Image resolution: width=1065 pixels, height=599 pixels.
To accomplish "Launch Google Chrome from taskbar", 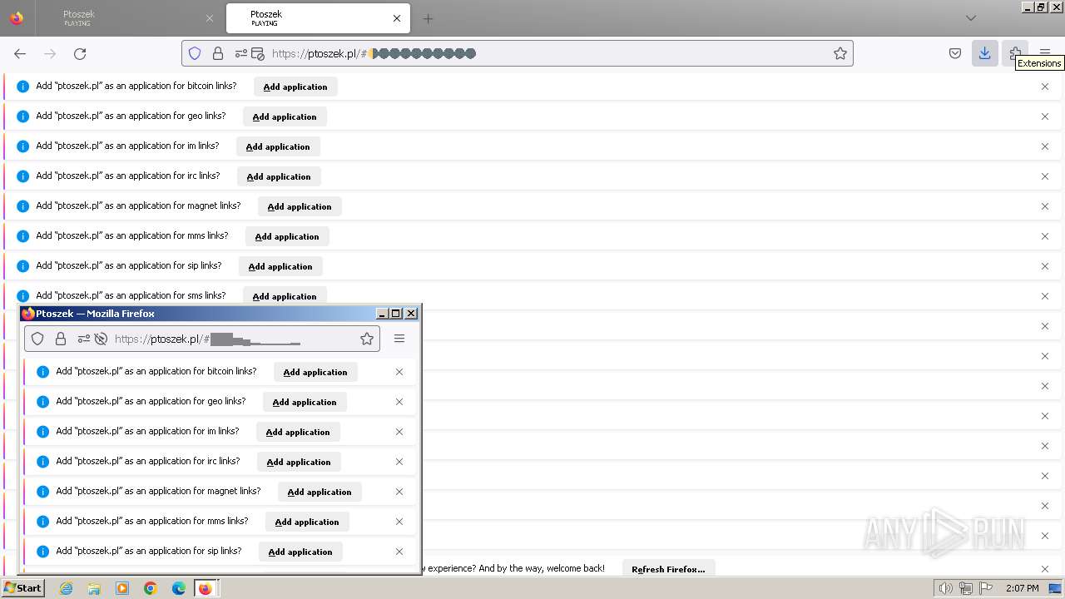I will tap(151, 588).
